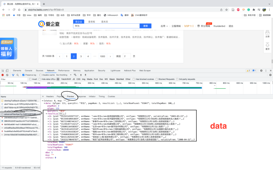Collapse the resultList array
Image resolution: width=273 pixels, height=170 pixels.
[x=46, y=114]
